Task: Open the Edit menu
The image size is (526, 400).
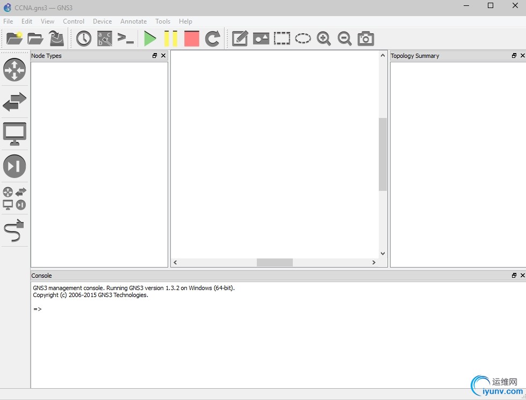Action: (27, 21)
